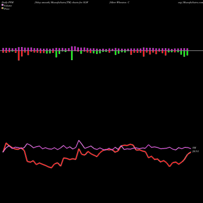Click the Volume legend label
Screen dimensions: 203x203
(x=8, y=6)
